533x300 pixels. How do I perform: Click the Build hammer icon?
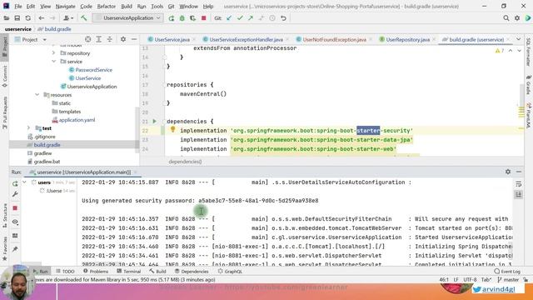point(83,18)
